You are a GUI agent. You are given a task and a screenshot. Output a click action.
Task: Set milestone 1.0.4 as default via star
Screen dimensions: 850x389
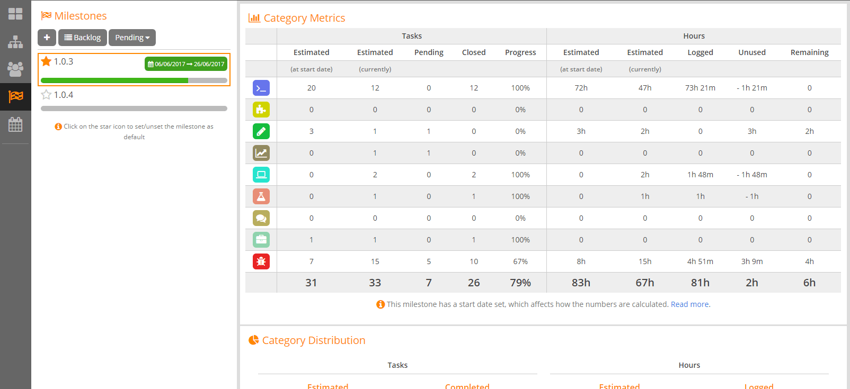(46, 95)
